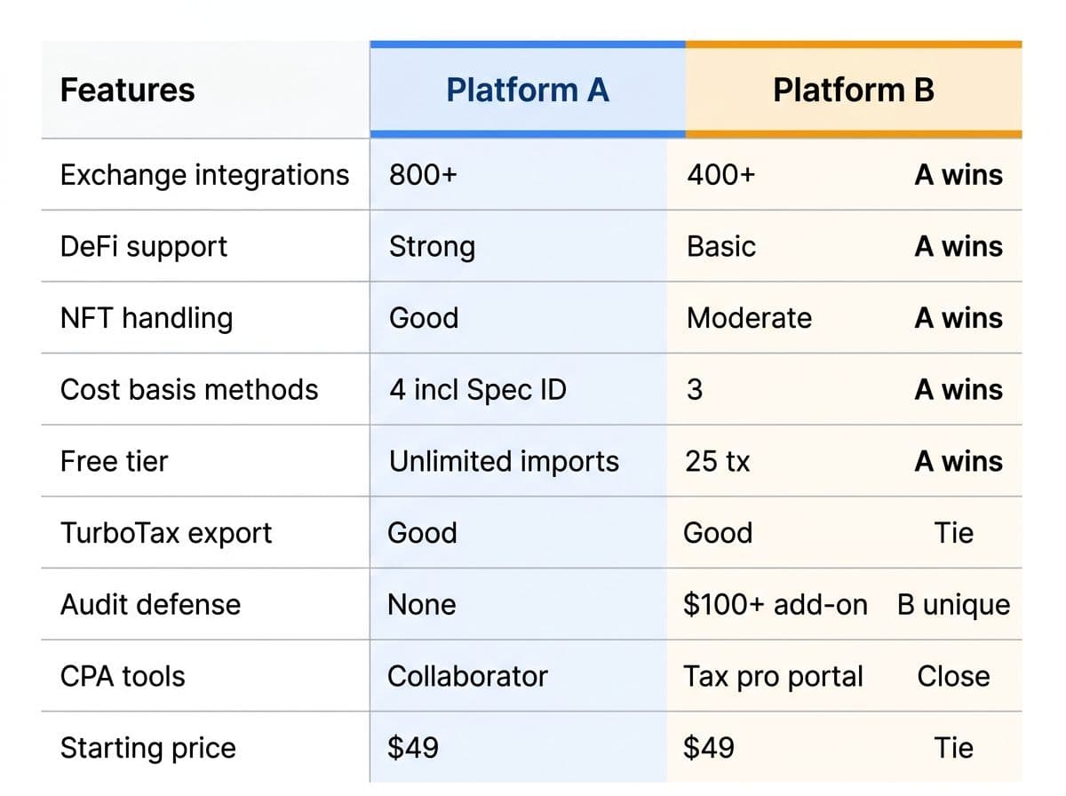Click the Exchange integrations row label

(204, 175)
